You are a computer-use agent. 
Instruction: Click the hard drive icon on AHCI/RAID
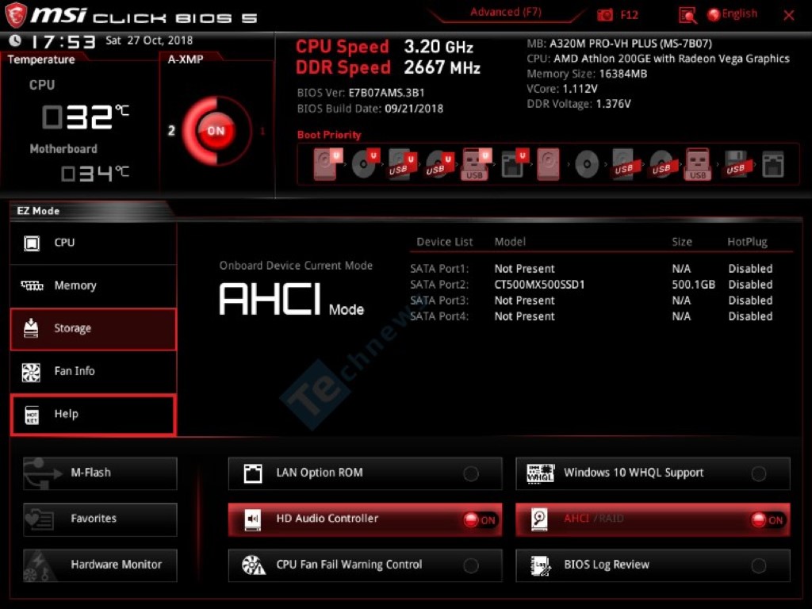point(539,519)
